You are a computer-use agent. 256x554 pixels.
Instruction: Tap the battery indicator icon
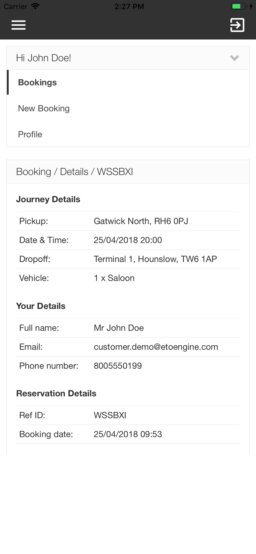(x=238, y=6)
